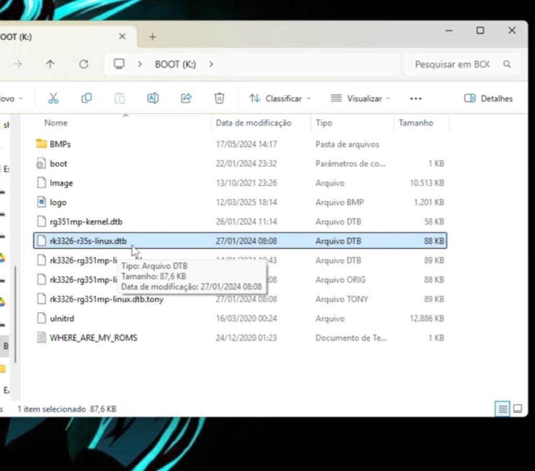Click the Cut scissors icon
The width and height of the screenshot is (535, 471).
click(53, 98)
